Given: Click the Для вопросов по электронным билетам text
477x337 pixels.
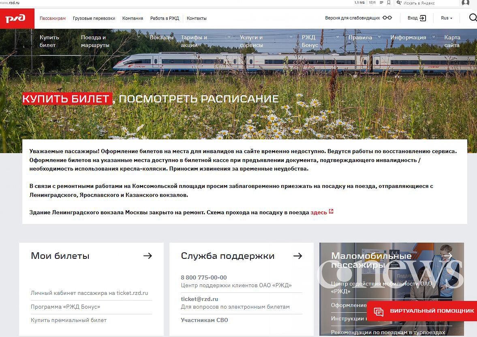Looking at the screenshot, I should click(x=235, y=307).
